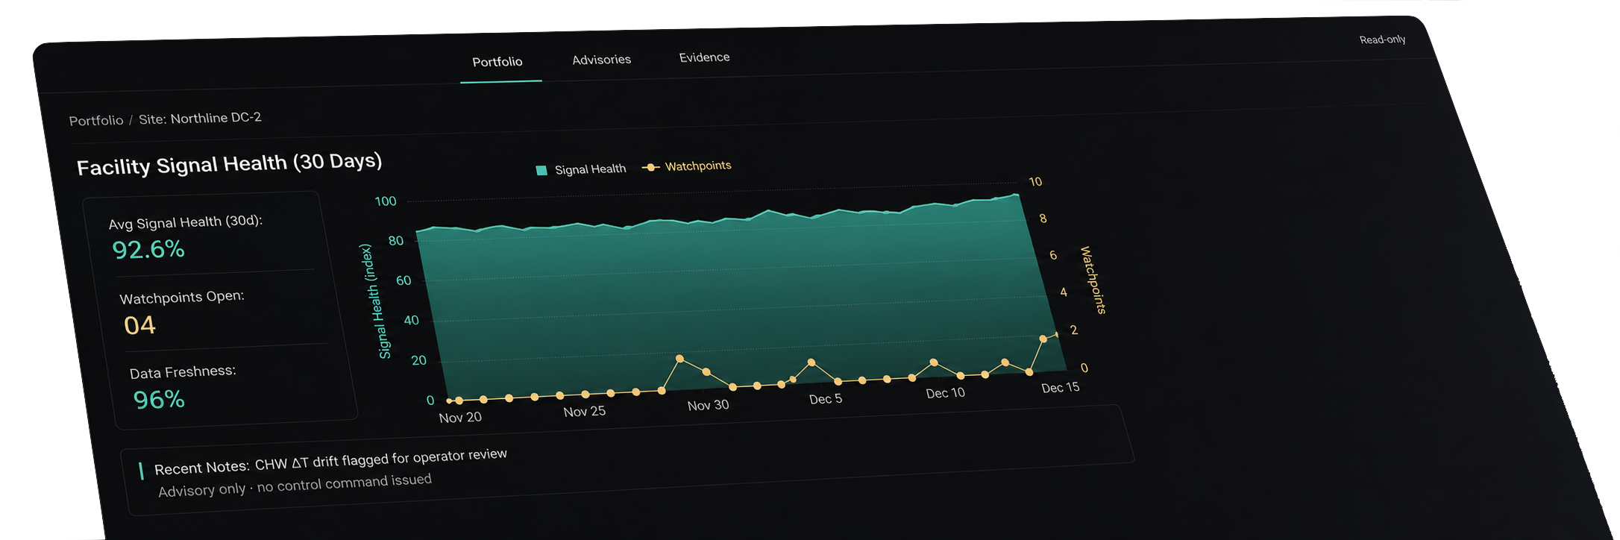Click the Nov 20 axis label
This screenshot has height=540, width=1620.
tap(460, 418)
